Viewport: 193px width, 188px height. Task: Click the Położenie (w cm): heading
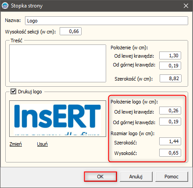coord(129,48)
